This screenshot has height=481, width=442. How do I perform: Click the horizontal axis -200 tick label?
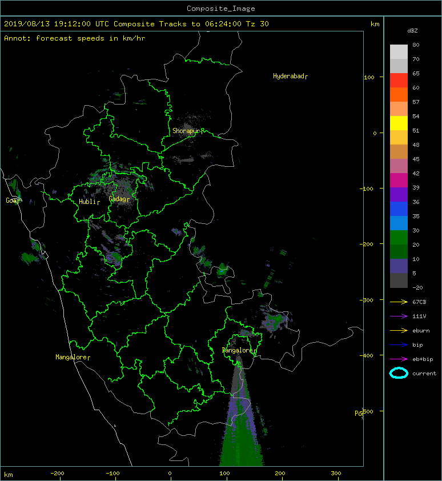(57, 474)
